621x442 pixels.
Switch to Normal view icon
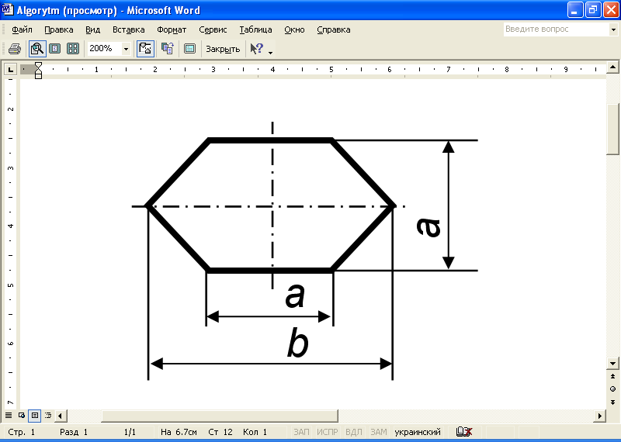(9, 416)
